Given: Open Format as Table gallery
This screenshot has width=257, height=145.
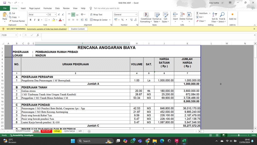Looking at the screenshot, I should 157,17.
